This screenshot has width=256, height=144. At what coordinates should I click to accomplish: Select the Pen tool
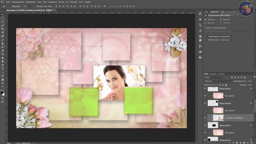coord(2,65)
